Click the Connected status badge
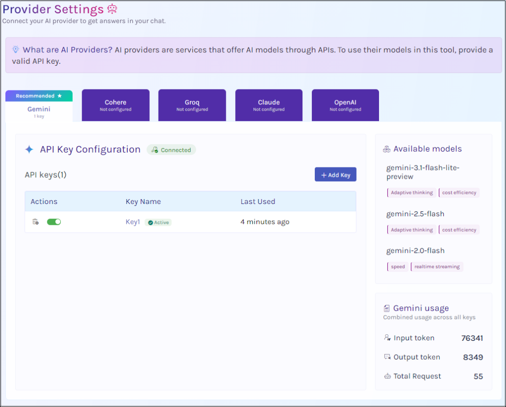 [171, 150]
